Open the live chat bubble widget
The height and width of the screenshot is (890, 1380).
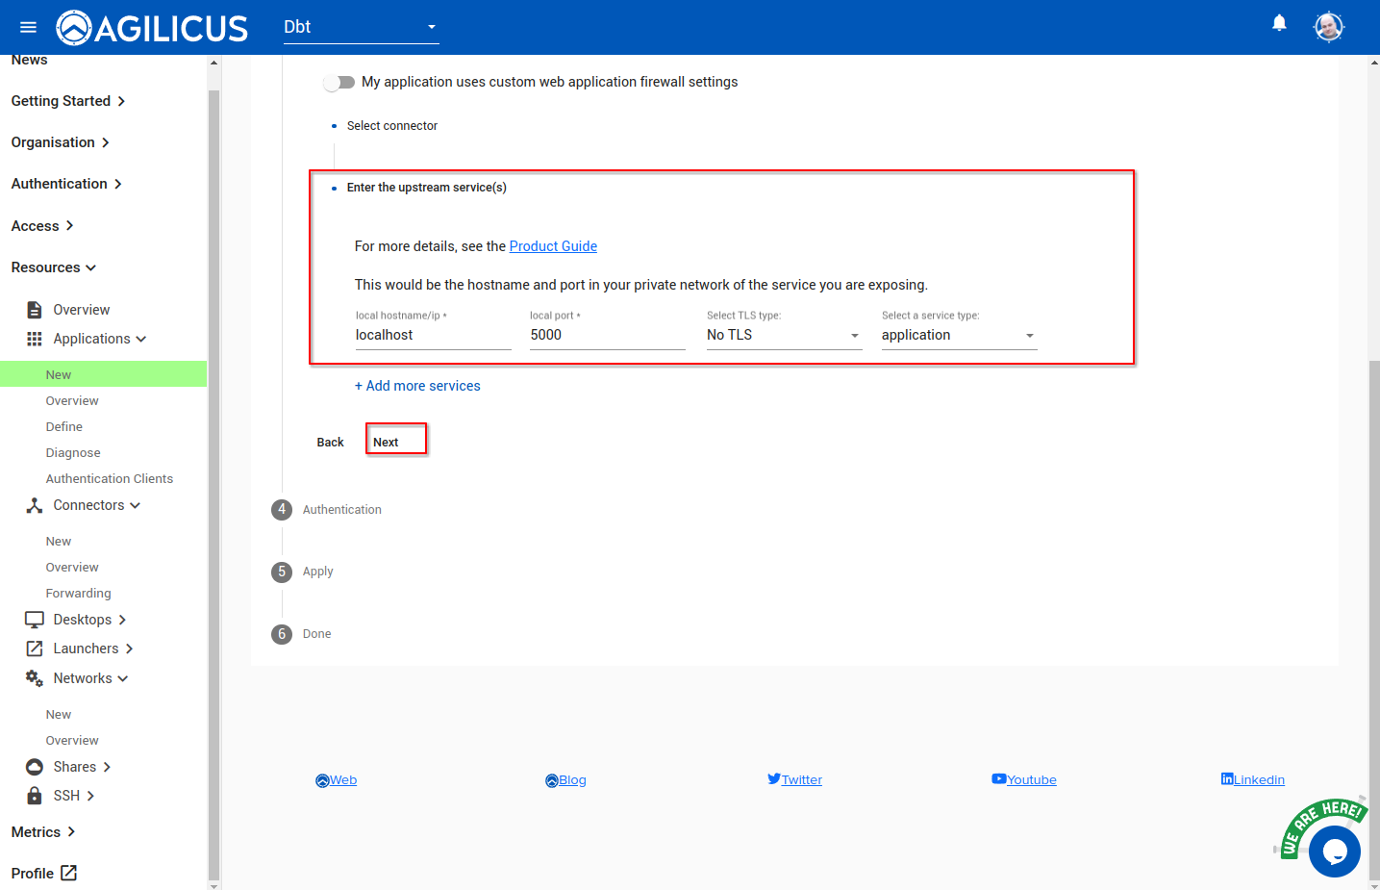pos(1334,851)
